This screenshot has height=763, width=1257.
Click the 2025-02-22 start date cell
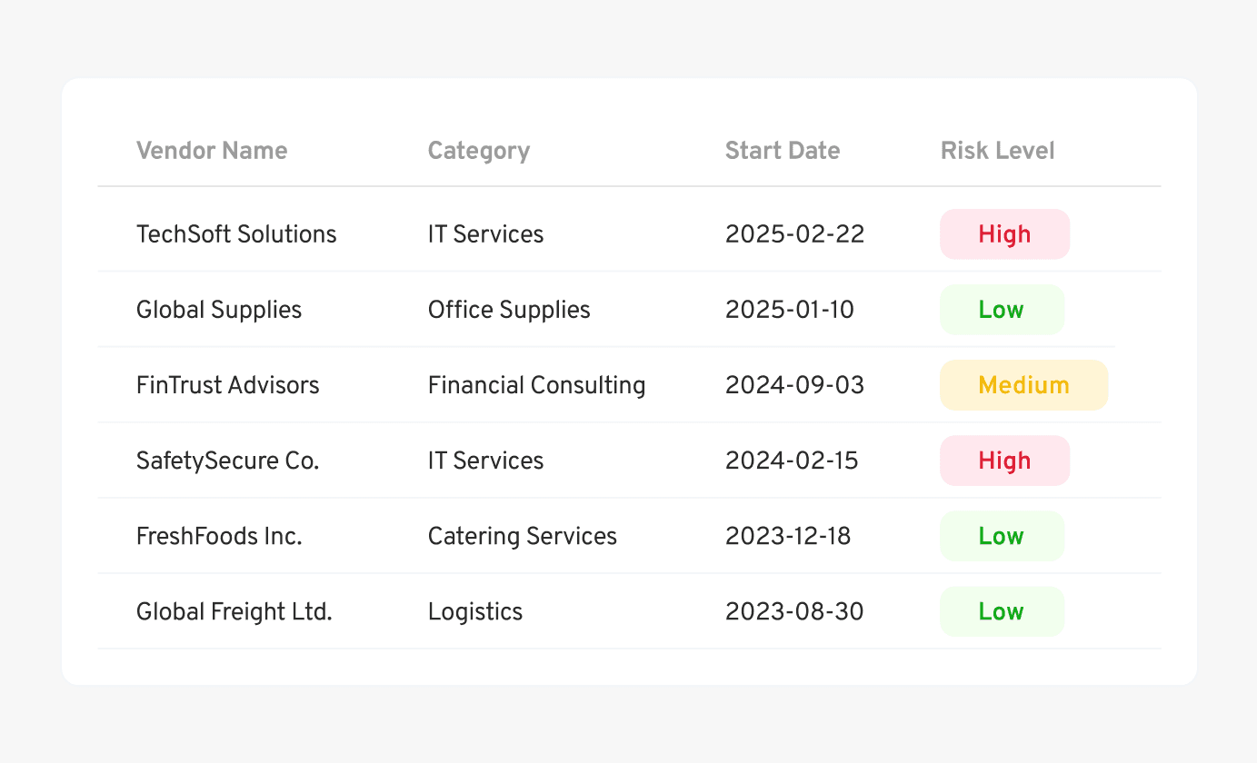coord(794,233)
